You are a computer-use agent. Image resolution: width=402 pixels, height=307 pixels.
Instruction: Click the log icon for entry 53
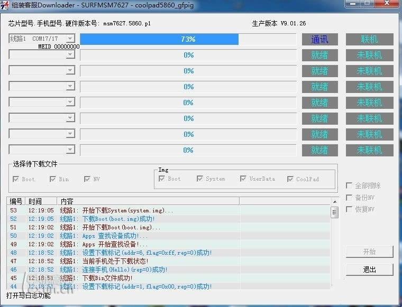click(x=14, y=210)
